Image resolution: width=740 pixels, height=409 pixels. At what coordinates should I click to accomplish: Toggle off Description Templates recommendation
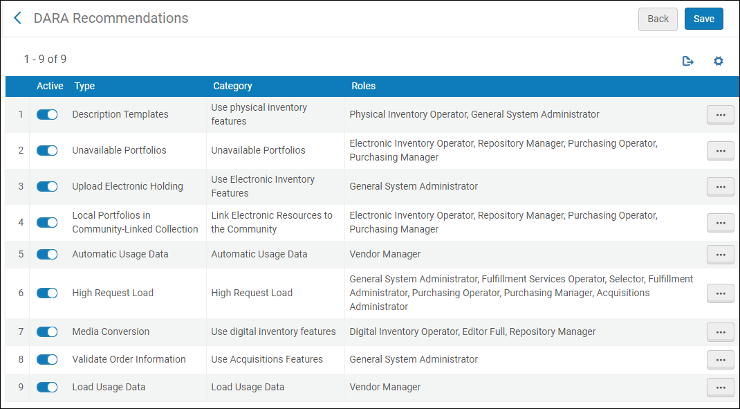(x=47, y=115)
